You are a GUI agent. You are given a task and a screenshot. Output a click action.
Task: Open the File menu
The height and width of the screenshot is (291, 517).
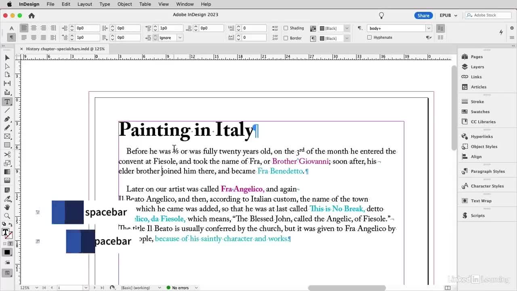pos(50,4)
